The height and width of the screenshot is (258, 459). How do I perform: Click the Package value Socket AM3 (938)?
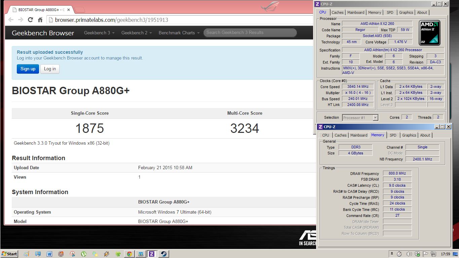(x=377, y=36)
